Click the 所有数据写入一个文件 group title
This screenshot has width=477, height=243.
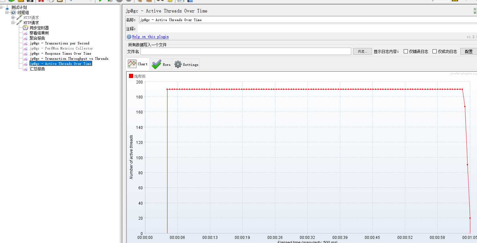click(147, 45)
